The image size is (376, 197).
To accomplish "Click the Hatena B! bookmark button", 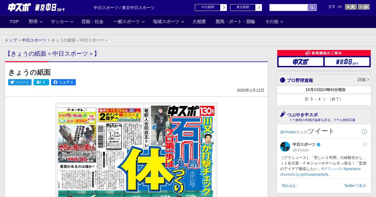I will point(41,82).
